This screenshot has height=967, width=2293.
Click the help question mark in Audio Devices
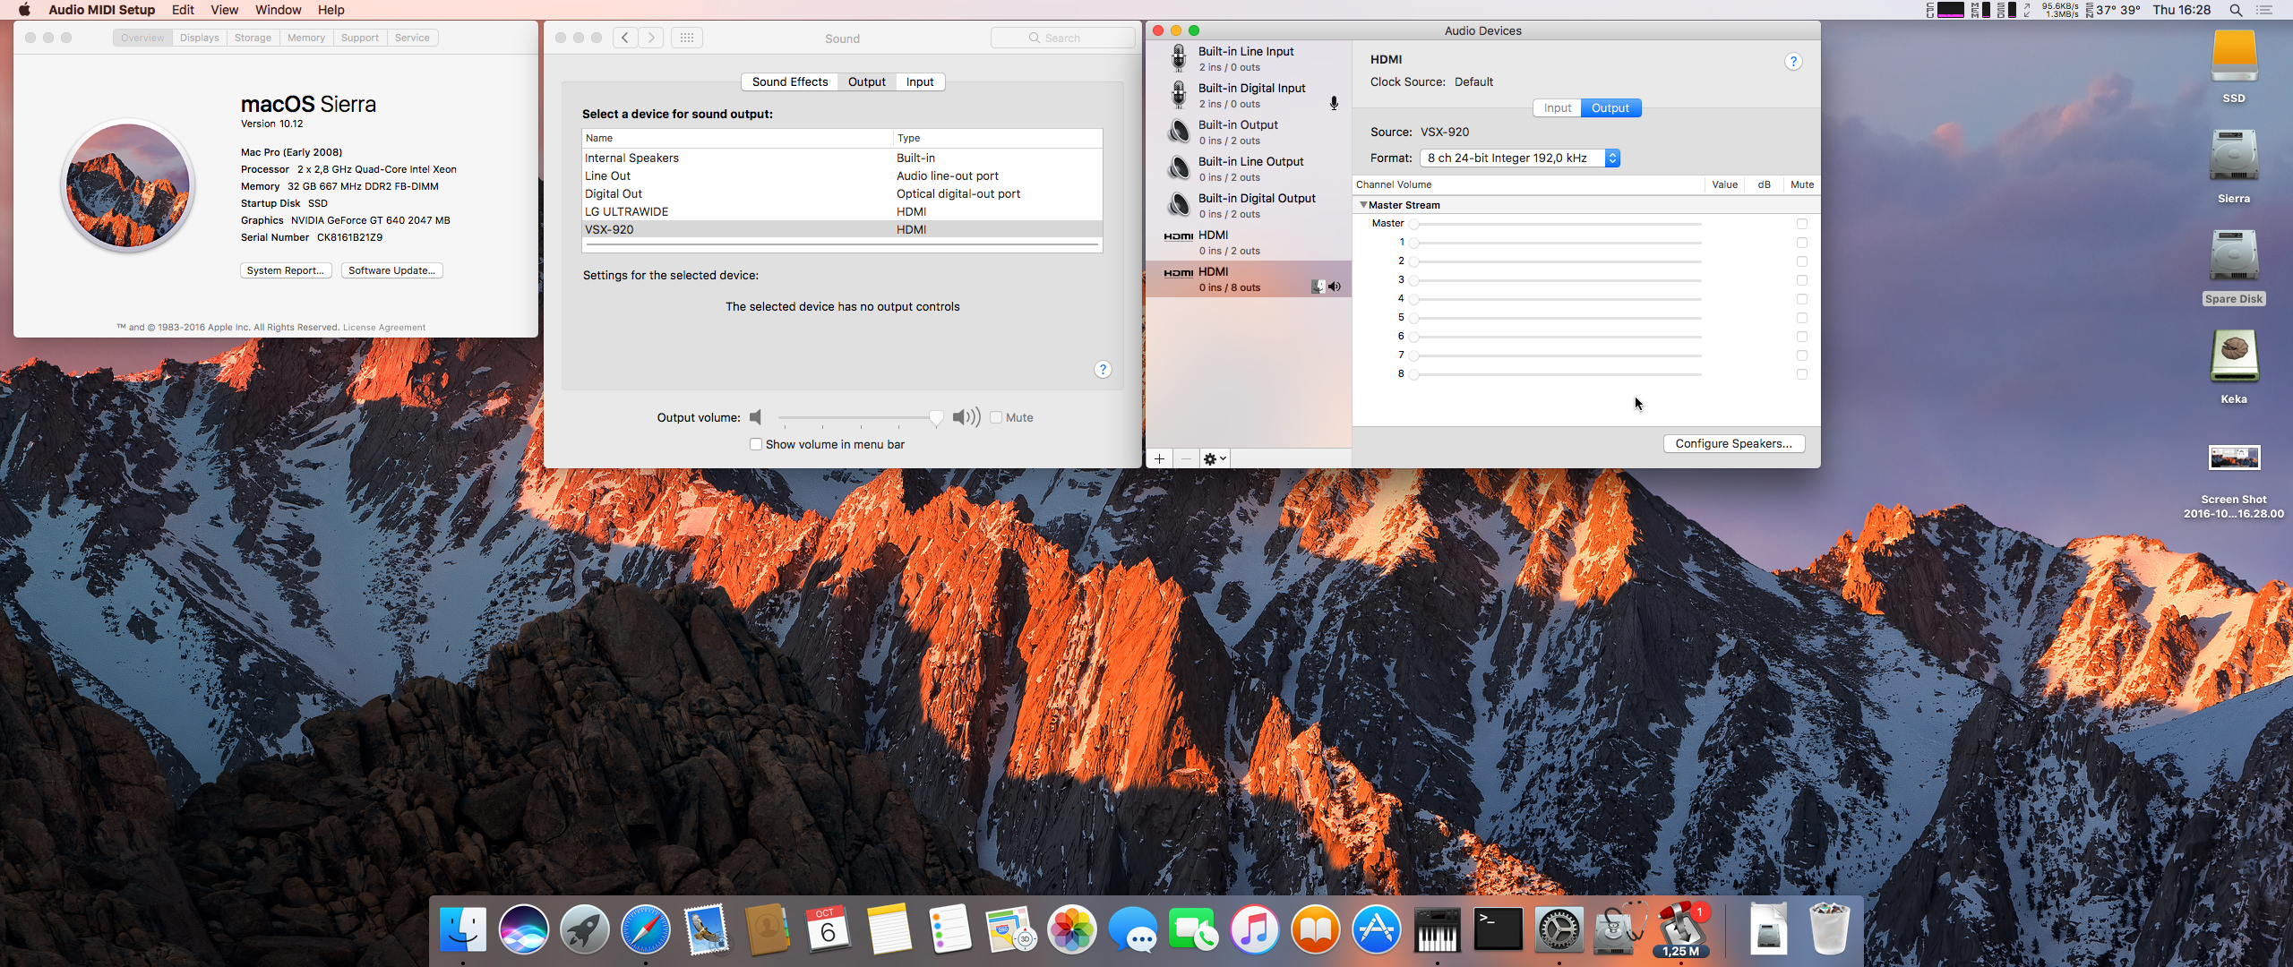tap(1792, 62)
